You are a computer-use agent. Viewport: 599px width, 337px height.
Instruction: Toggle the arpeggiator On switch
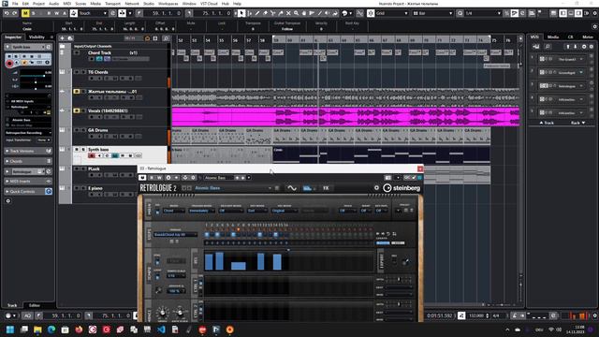click(x=157, y=211)
